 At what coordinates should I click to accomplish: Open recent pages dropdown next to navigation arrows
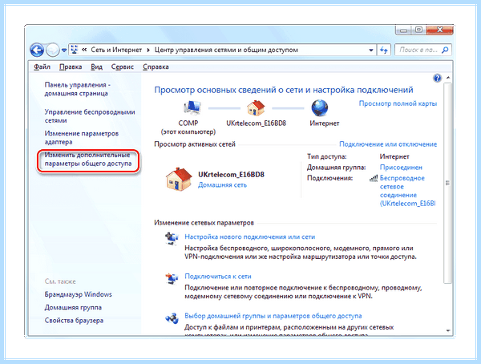(64, 50)
